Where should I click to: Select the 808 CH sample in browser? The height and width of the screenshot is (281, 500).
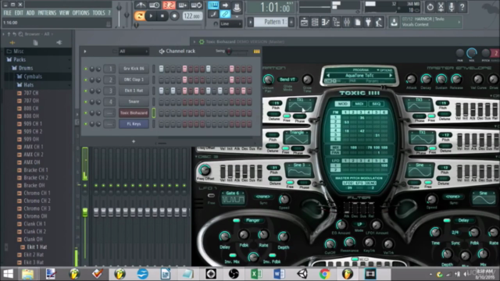click(31, 108)
